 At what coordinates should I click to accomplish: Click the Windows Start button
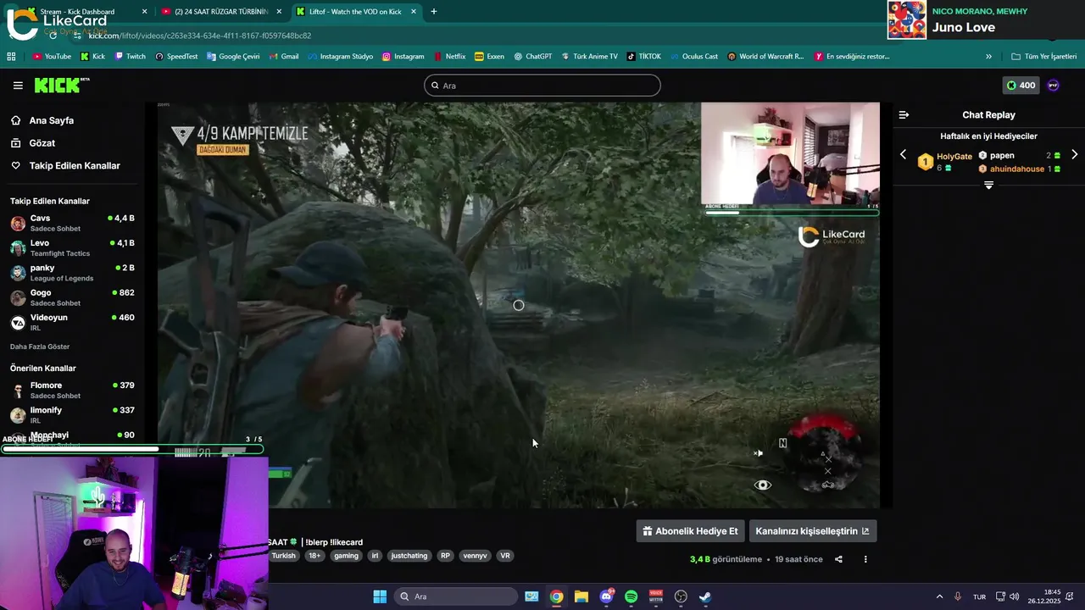point(380,596)
